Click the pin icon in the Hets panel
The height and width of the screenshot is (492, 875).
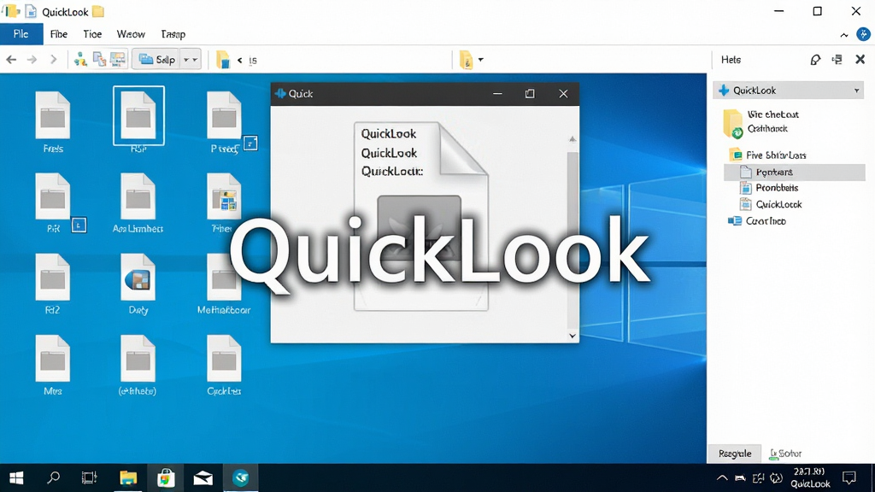point(815,60)
